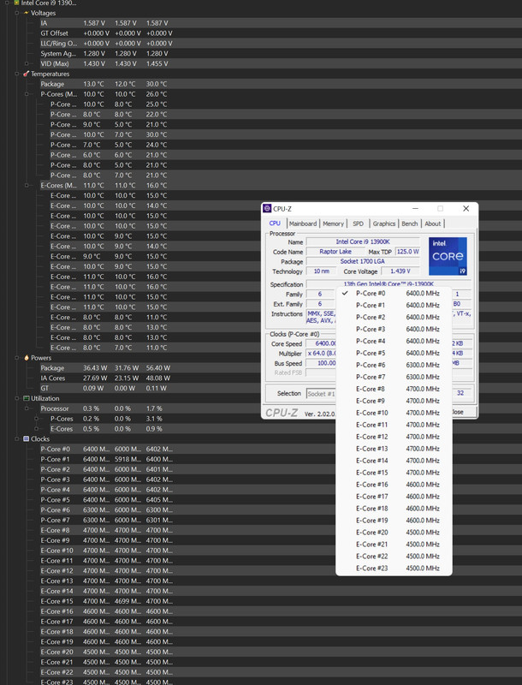Click the Technology 10 nm field
Screen dimensions: 522x685
pyautogui.click(x=322, y=271)
